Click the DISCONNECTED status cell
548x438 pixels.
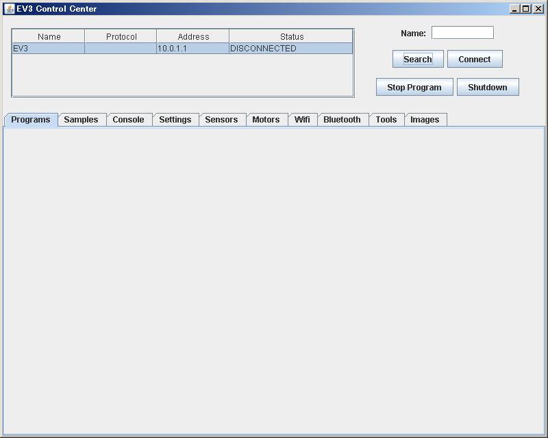coord(290,48)
